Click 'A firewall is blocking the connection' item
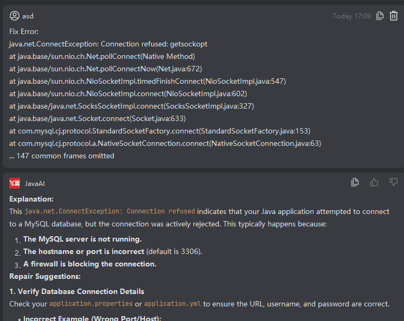 pyautogui.click(x=89, y=264)
